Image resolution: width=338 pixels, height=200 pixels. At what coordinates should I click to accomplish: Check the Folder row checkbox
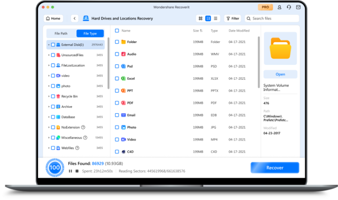117,42
